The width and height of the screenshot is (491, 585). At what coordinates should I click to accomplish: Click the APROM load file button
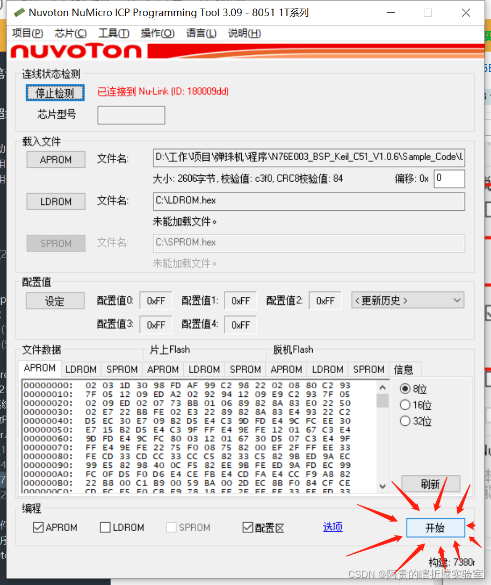[55, 159]
